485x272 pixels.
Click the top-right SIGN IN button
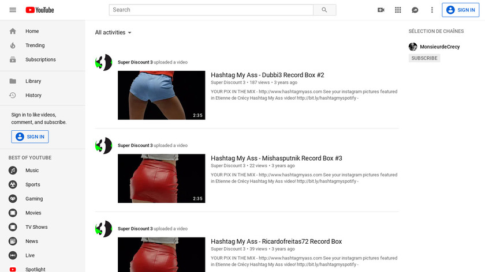tap(461, 10)
